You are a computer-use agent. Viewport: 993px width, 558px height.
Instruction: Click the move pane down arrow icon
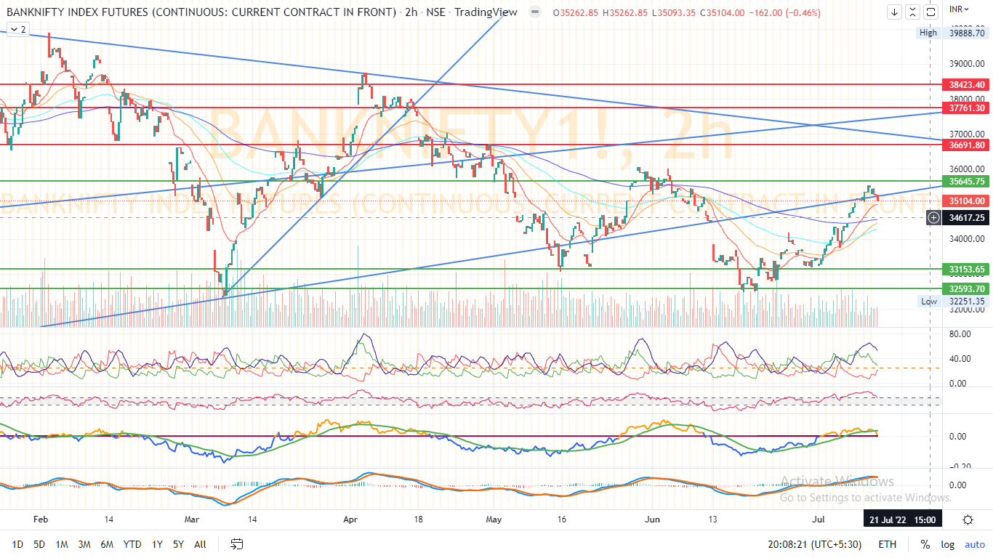[x=894, y=12]
